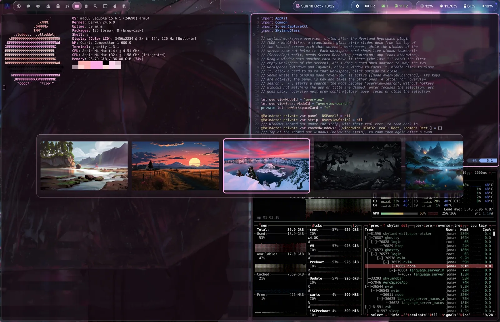
Task: Click kill in btop process footer
Action: pos(434,315)
